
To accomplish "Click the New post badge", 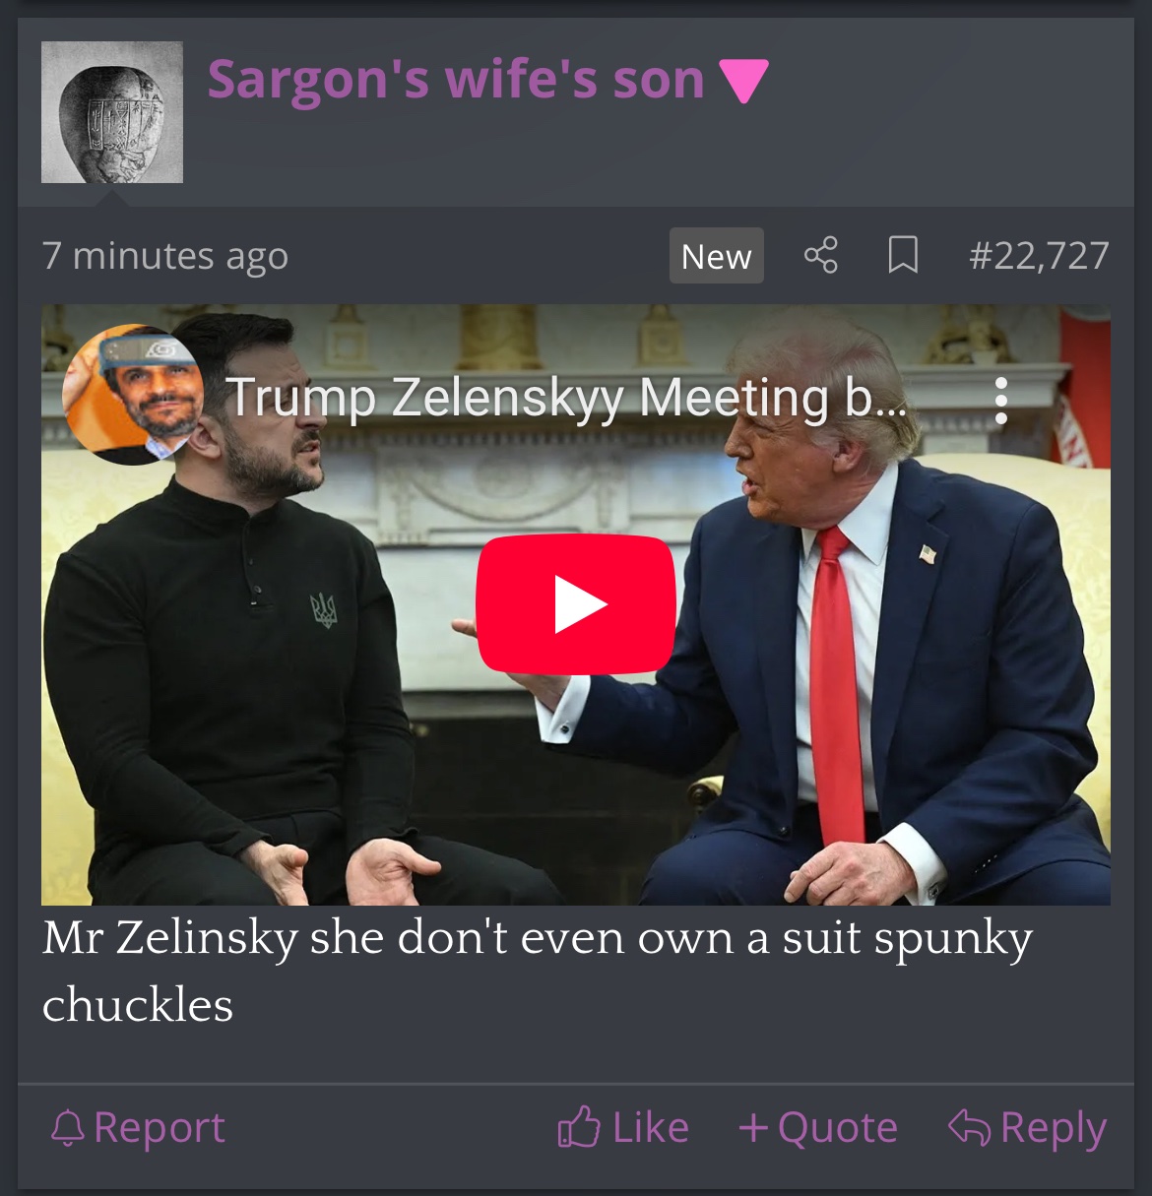I will 717,256.
